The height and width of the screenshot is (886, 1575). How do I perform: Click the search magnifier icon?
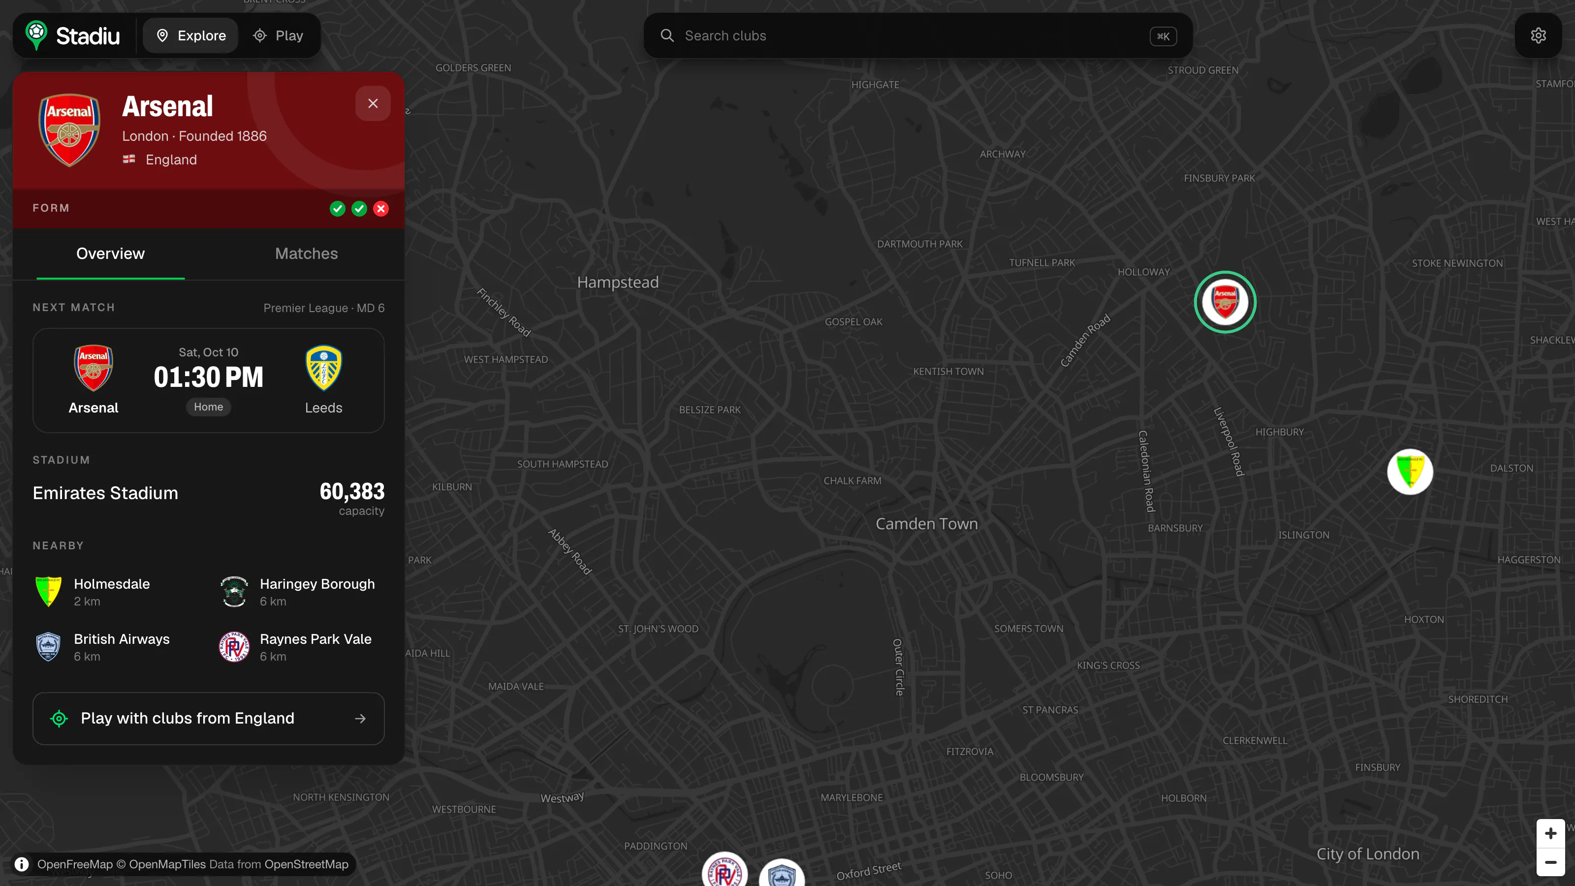pyautogui.click(x=667, y=35)
